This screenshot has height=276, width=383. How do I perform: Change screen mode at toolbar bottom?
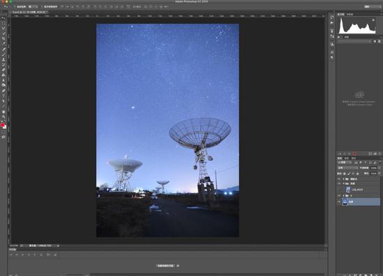pos(3,137)
